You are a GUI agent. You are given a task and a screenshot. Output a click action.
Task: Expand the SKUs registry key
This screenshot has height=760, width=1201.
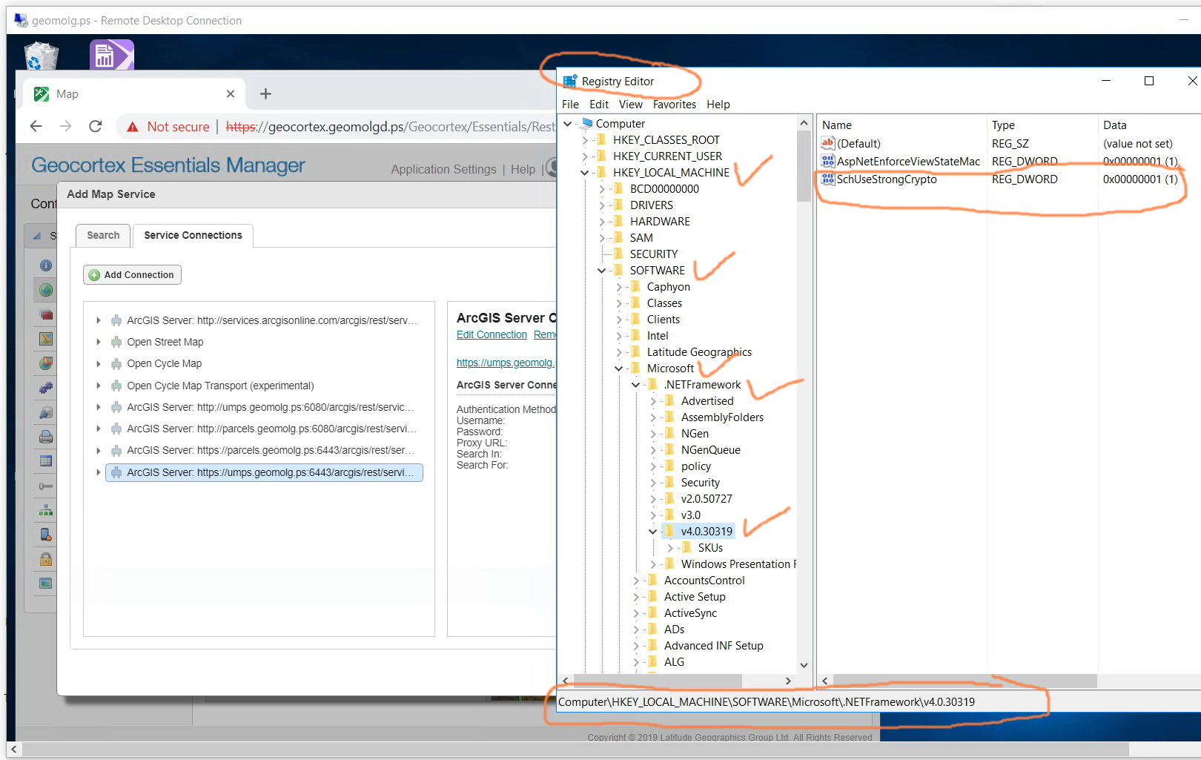[670, 548]
